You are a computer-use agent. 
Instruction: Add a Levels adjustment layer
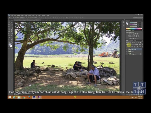click(132, 34)
